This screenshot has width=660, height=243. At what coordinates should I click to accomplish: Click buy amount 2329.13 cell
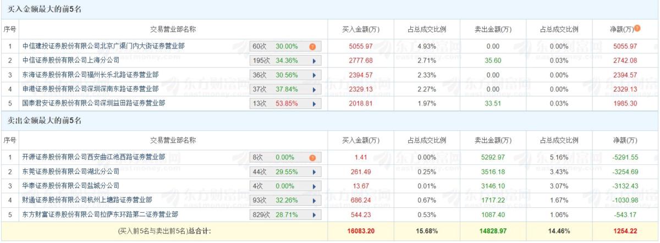tap(361, 89)
